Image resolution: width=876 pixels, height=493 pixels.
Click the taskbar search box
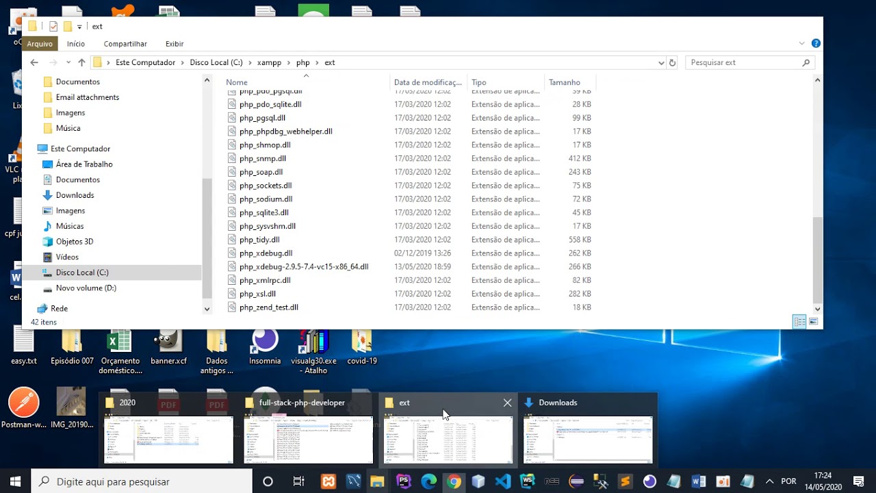pos(142,481)
